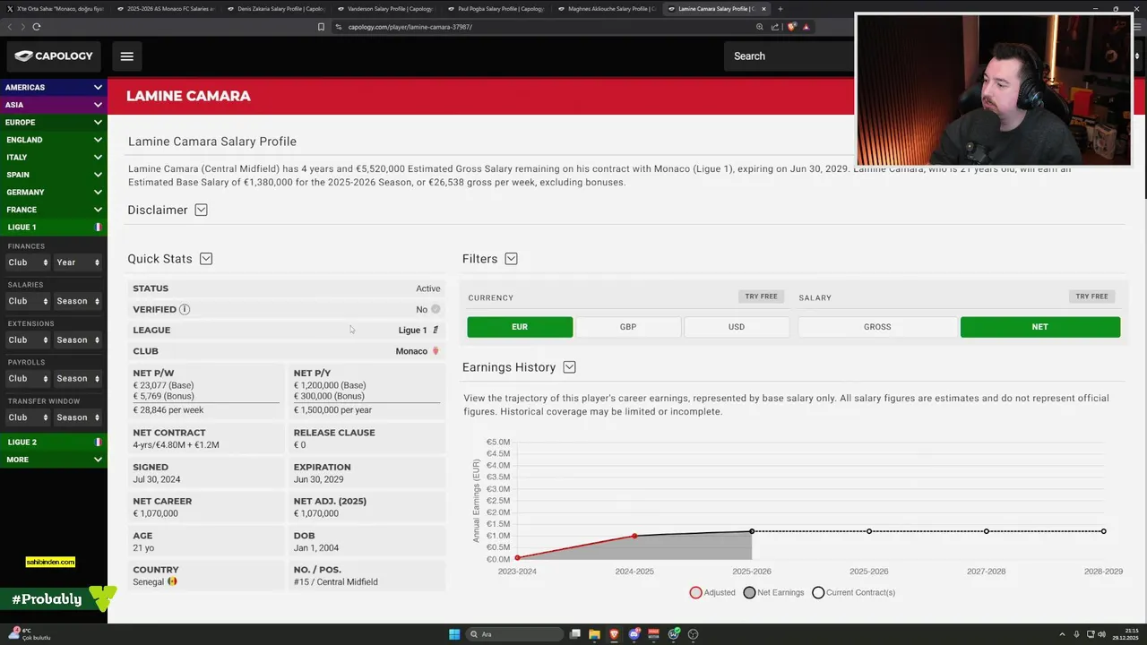Switch to Denis Zakaria Salary Profile tab
The height and width of the screenshot is (645, 1147).
(x=275, y=9)
